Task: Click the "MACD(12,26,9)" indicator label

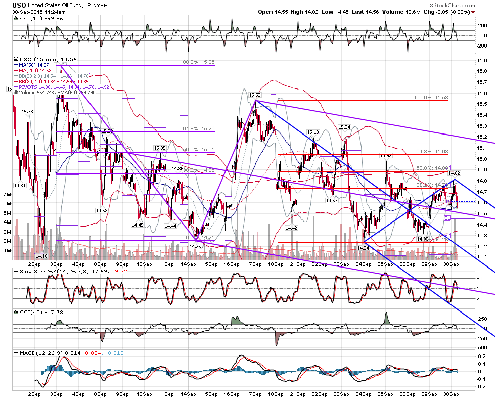Action: 42,353
